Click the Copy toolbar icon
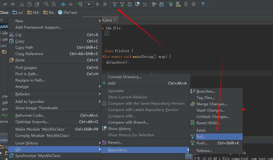273x160 pixels. point(29,4)
